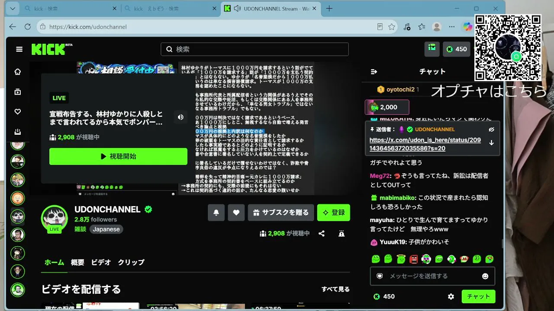Share the channel via the share icon

tap(322, 234)
